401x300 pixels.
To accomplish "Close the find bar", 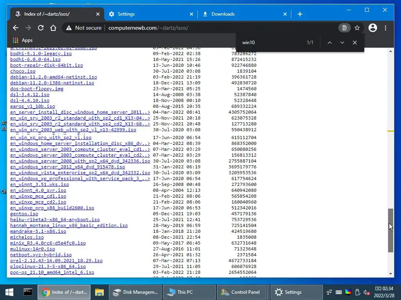I will coord(355,43).
